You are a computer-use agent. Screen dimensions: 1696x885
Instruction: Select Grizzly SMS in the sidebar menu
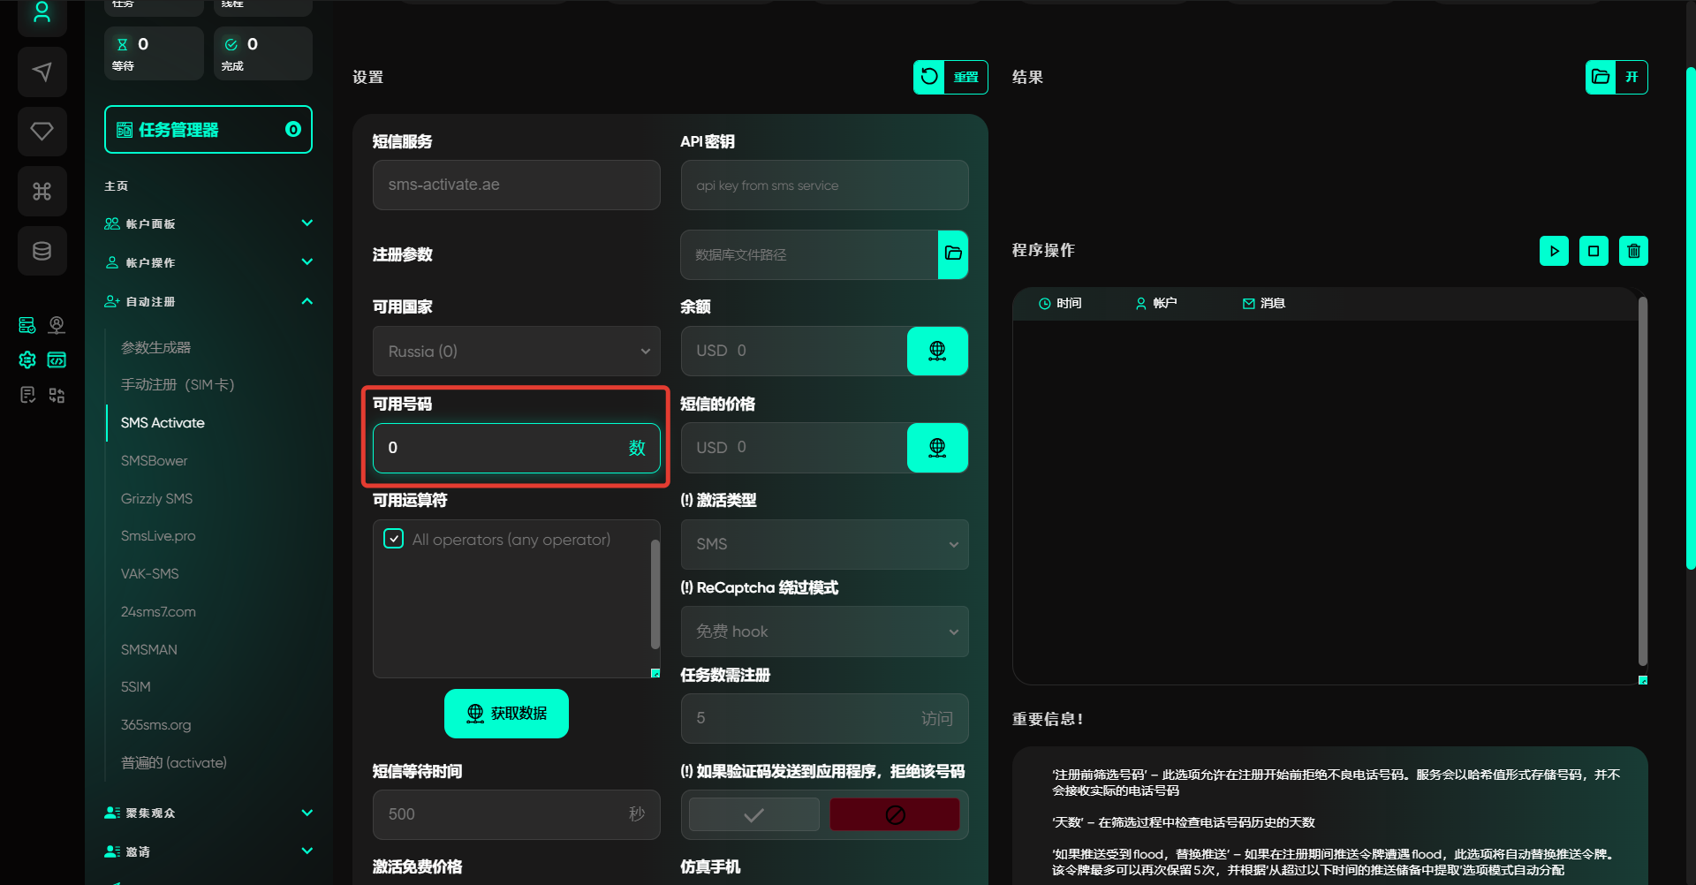point(157,498)
